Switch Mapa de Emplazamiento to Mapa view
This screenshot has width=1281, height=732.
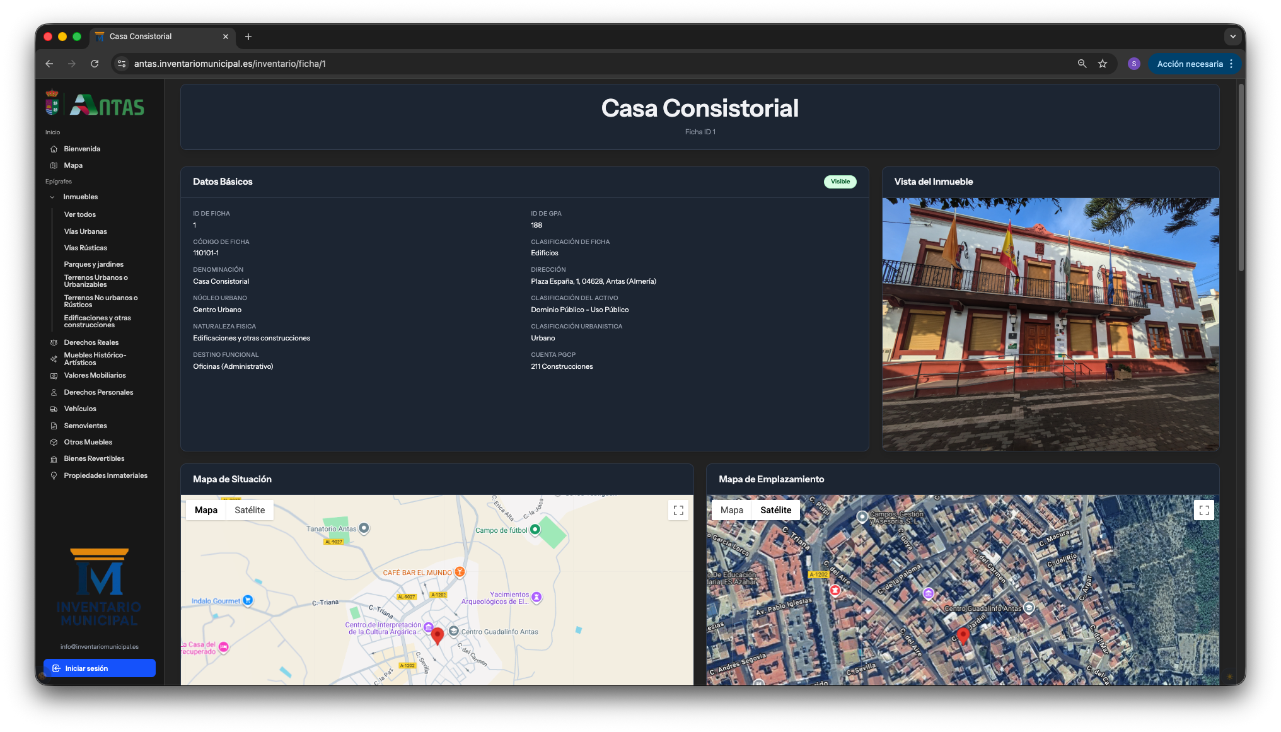(732, 510)
